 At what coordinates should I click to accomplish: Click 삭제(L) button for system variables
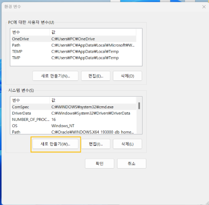[x=127, y=144]
